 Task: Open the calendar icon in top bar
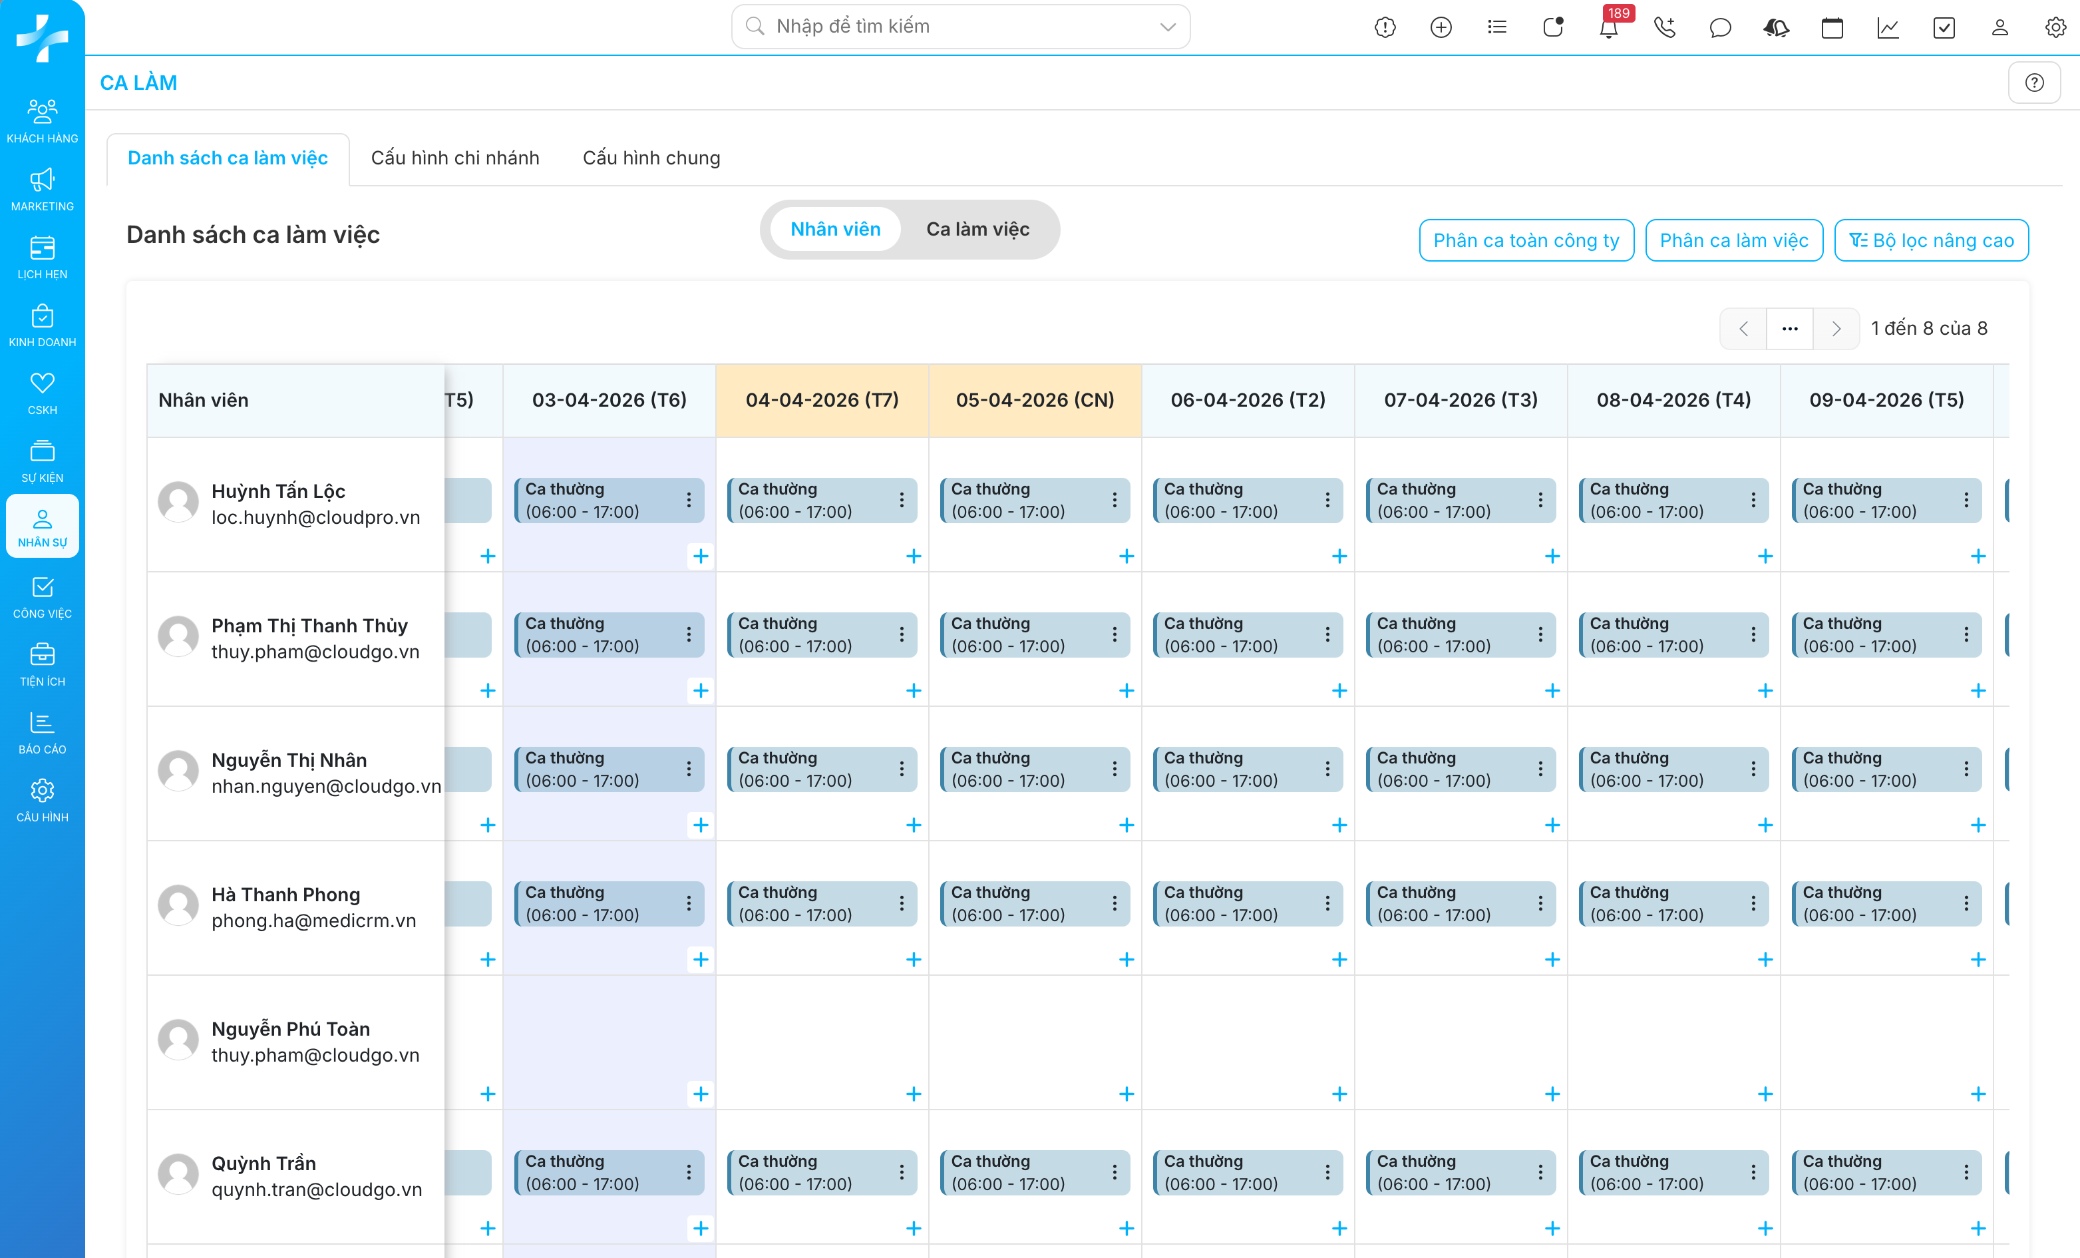pos(1832,28)
